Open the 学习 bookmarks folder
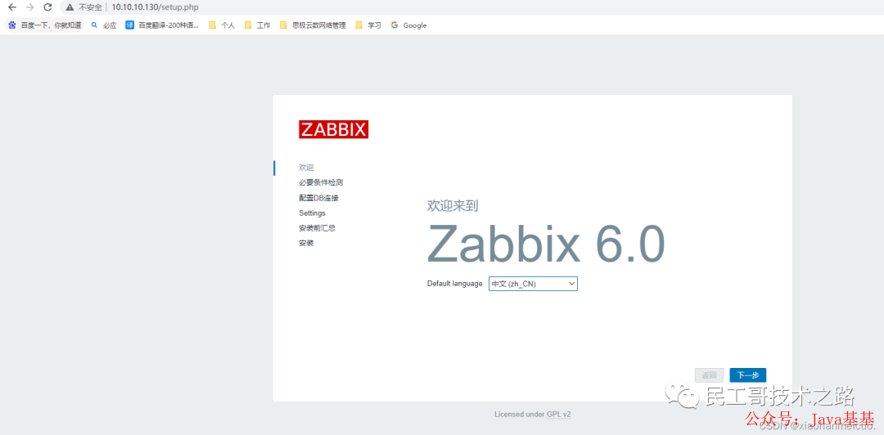The height and width of the screenshot is (435, 884). 368,25
